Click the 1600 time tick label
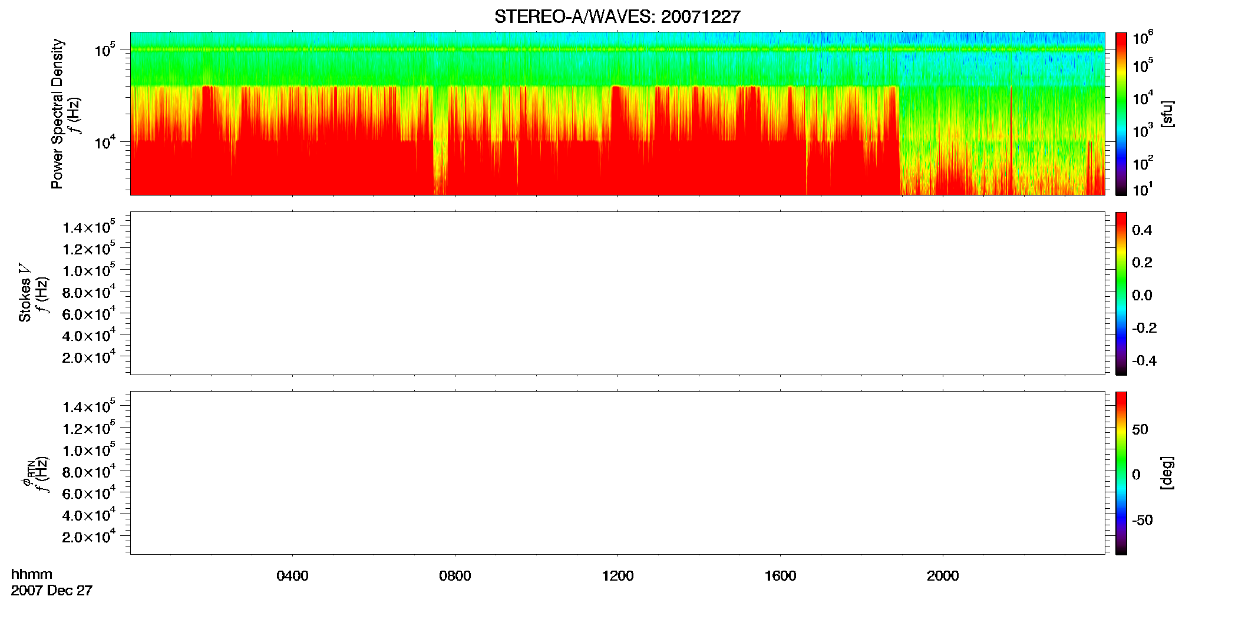 (x=780, y=576)
